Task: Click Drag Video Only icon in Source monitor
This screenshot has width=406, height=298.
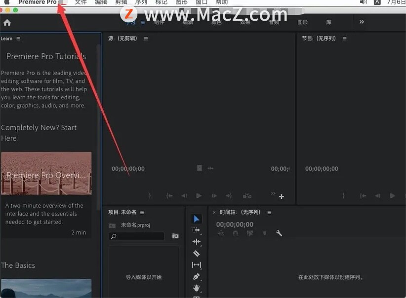Action: coord(200,168)
